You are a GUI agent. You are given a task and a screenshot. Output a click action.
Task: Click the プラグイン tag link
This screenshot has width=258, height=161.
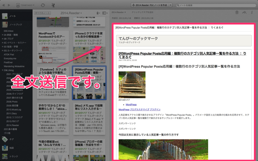pyautogui.click(x=155, y=109)
